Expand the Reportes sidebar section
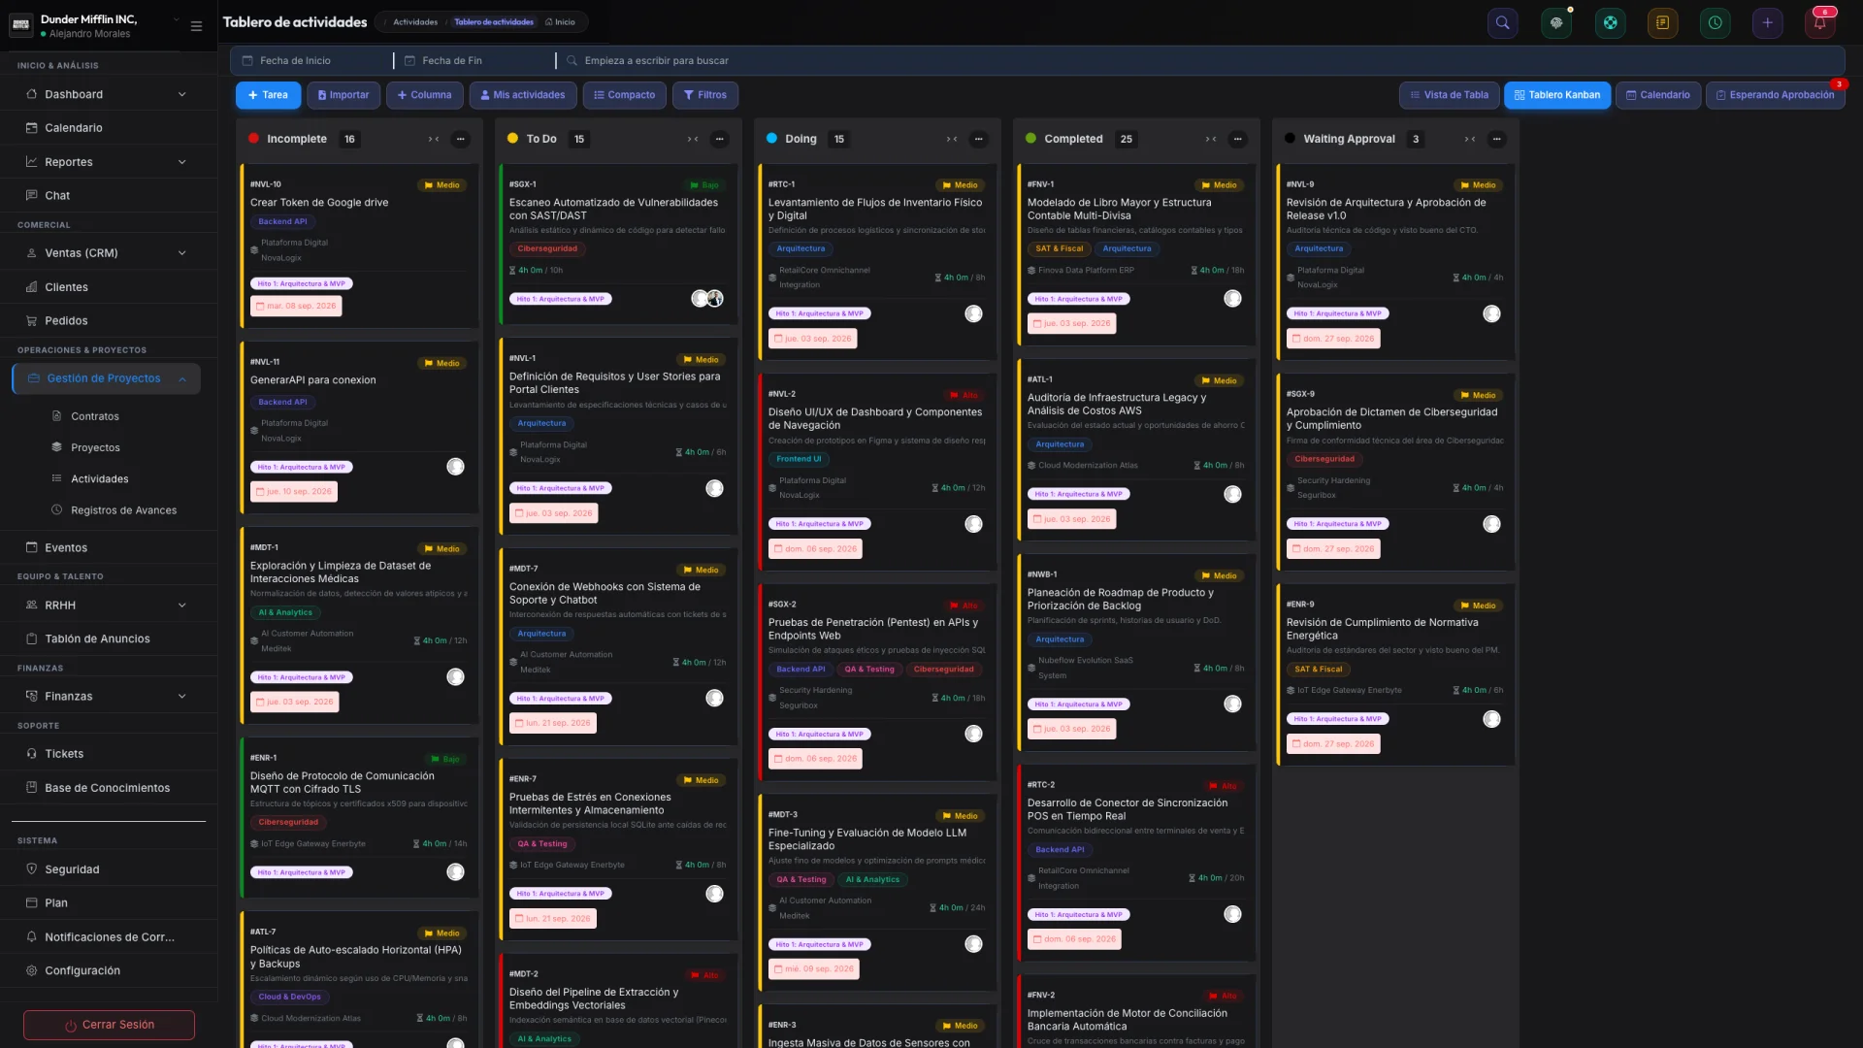1863x1048 pixels. (x=109, y=162)
